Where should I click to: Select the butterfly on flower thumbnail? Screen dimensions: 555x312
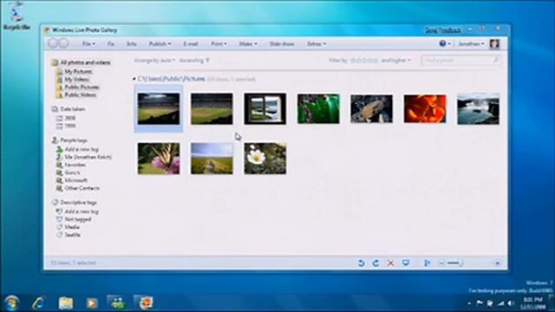159,159
